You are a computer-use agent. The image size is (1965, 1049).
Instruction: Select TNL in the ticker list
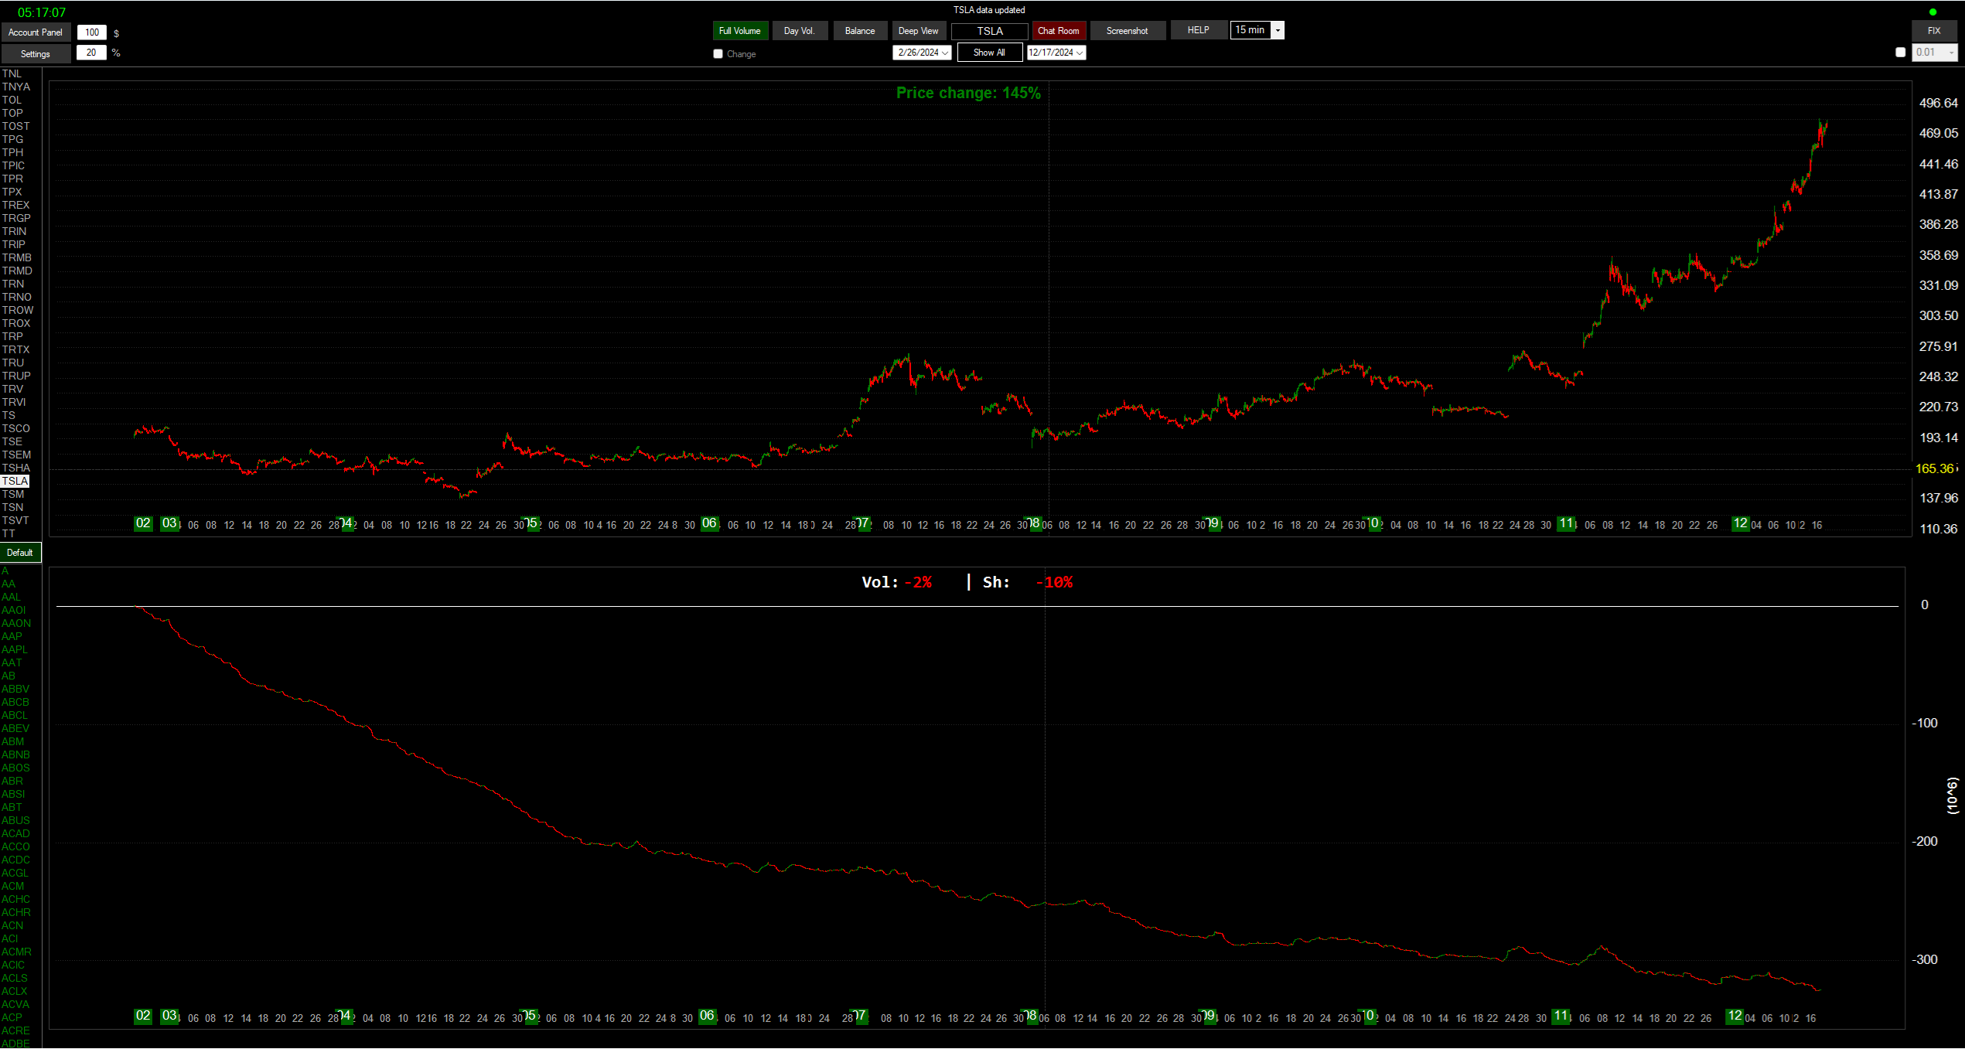[12, 73]
